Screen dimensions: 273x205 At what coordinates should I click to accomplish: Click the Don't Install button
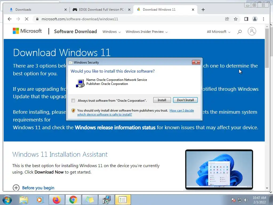click(x=185, y=100)
